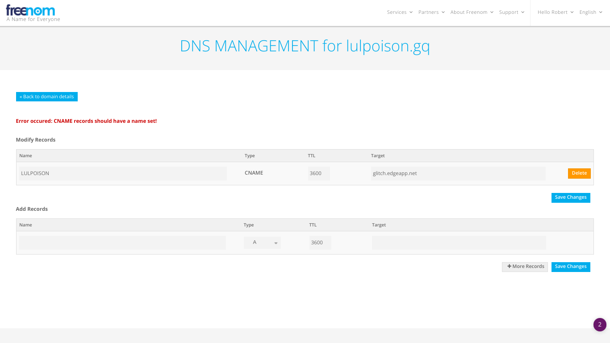This screenshot has height=343, width=610.
Task: Click the Add Records section heading
Action: pyautogui.click(x=32, y=209)
